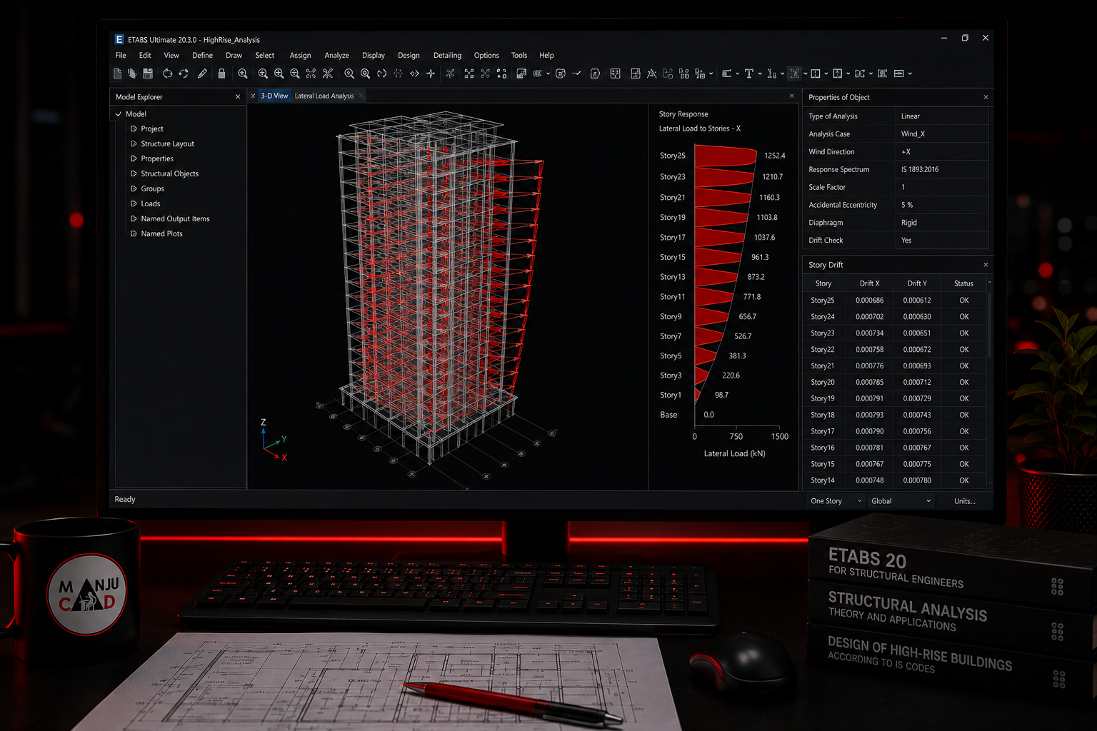Click the letter A shaped toolbar icon
Image resolution: width=1097 pixels, height=731 pixels.
[x=651, y=74]
